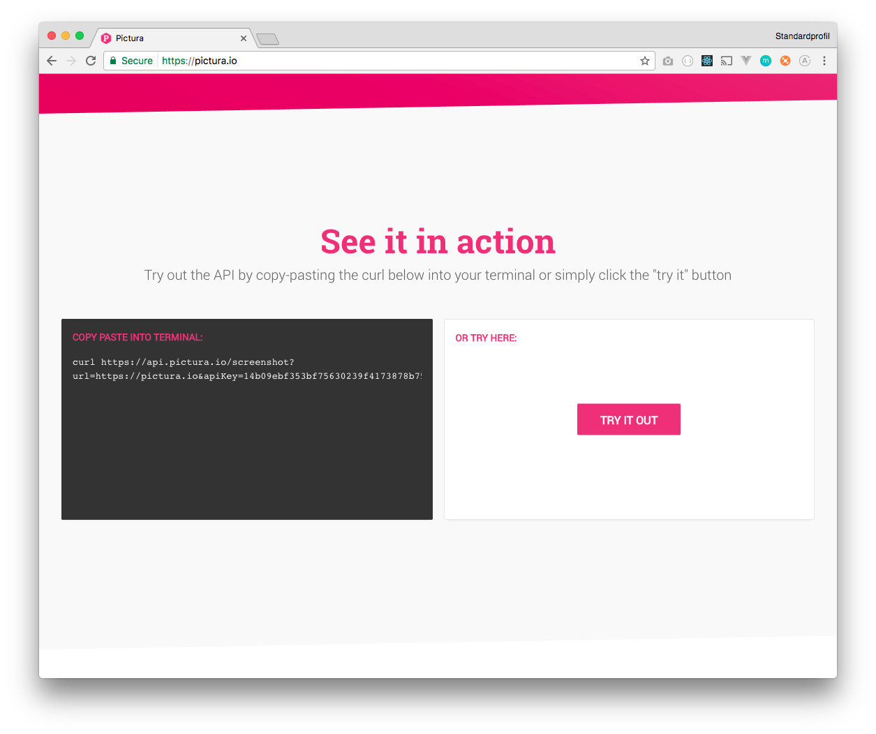
Task: Select the Pictura browser tab
Action: pos(172,38)
